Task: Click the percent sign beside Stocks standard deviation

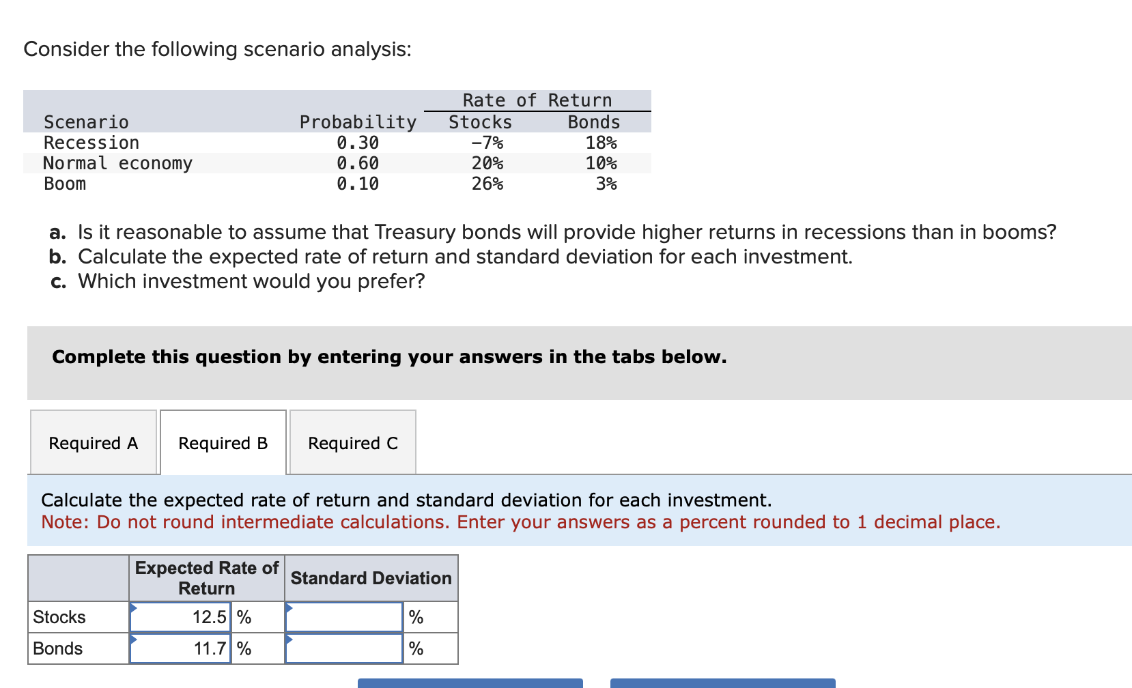Action: [x=415, y=616]
